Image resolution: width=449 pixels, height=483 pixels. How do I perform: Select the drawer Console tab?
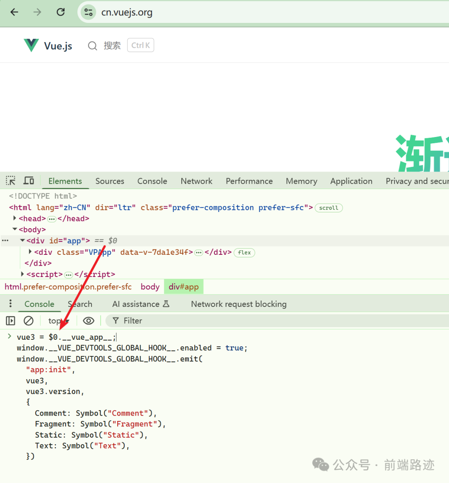coord(39,304)
